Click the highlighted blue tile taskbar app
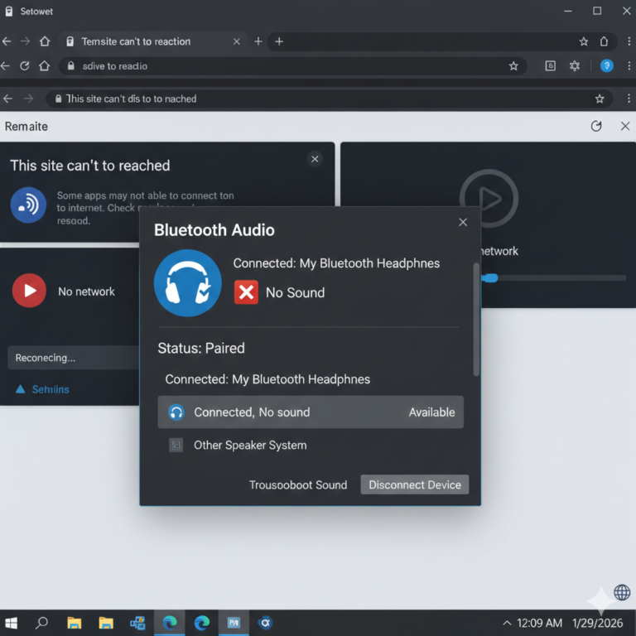 [234, 623]
